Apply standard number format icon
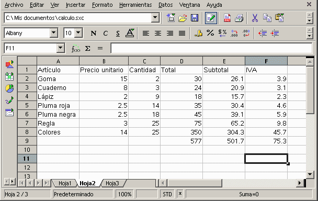This screenshot has width=318, height=201. click(x=222, y=33)
